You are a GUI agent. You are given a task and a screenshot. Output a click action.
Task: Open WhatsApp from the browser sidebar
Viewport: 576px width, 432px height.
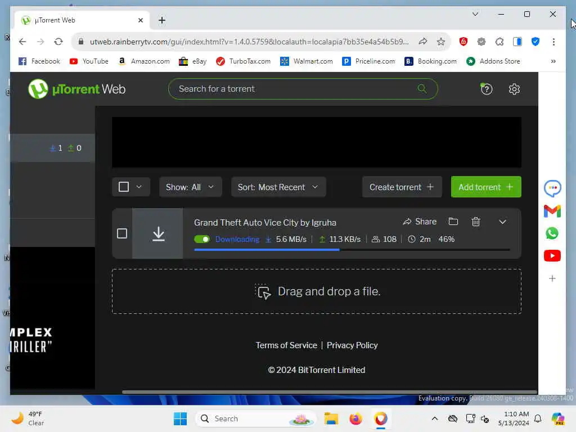[x=552, y=233]
